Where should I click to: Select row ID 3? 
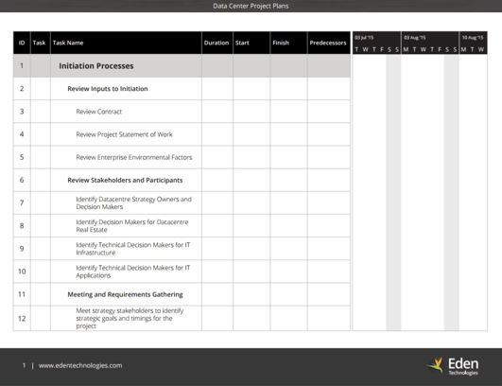(22, 112)
